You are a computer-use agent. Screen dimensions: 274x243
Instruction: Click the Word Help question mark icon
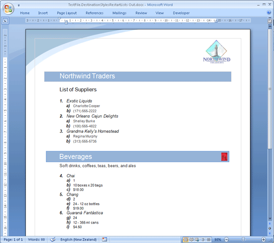[x=269, y=12]
